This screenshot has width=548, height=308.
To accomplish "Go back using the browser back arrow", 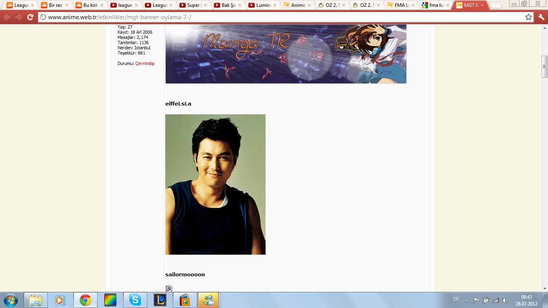I will click(7, 17).
